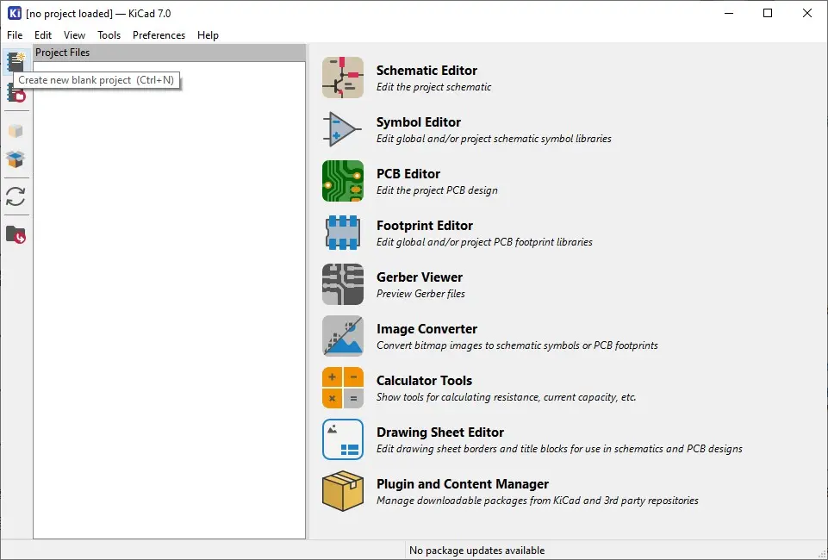828x560 pixels.
Task: Launch PCB Editor via its green board icon
Action: click(343, 181)
